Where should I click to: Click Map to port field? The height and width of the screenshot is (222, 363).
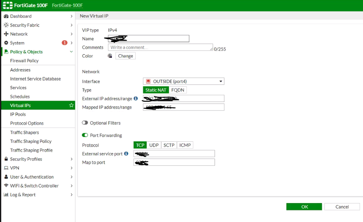point(174,162)
